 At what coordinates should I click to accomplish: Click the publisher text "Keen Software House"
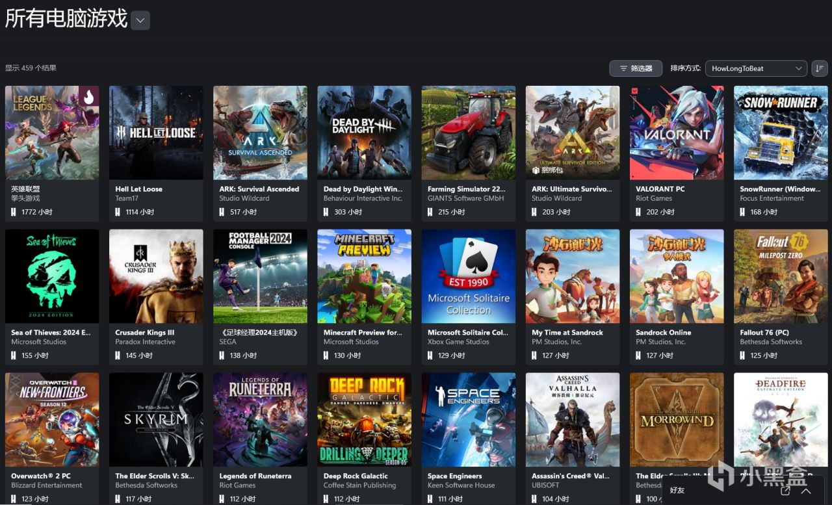[x=461, y=486]
